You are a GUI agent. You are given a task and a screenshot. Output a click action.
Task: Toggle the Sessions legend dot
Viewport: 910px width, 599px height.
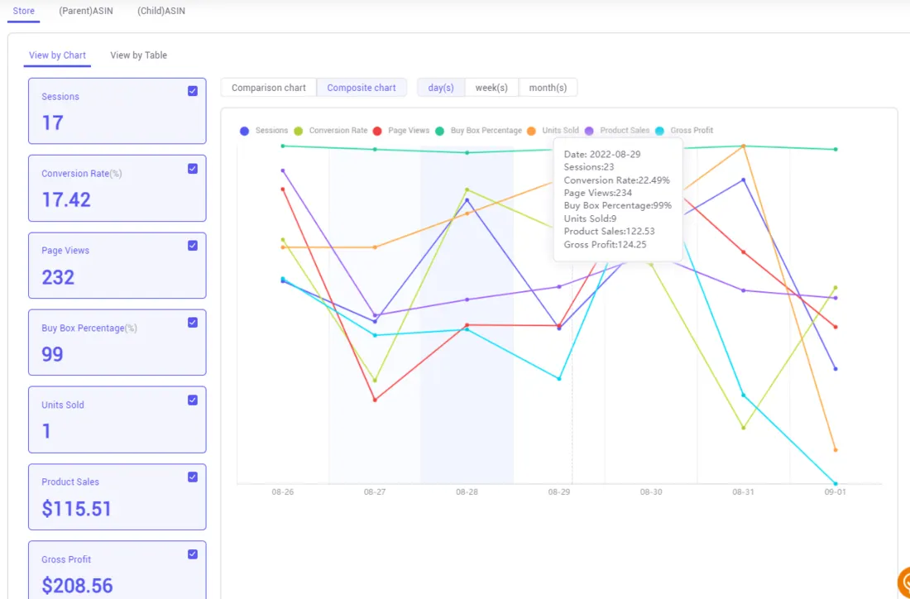[x=244, y=130]
